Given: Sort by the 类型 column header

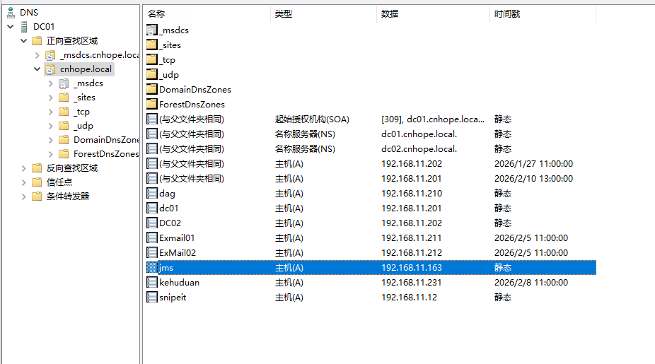Looking at the screenshot, I should click(324, 13).
